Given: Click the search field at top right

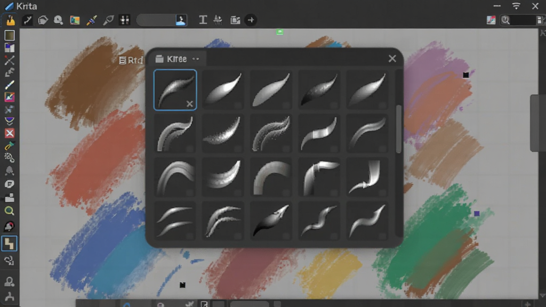Looking at the screenshot, I should [523, 20].
